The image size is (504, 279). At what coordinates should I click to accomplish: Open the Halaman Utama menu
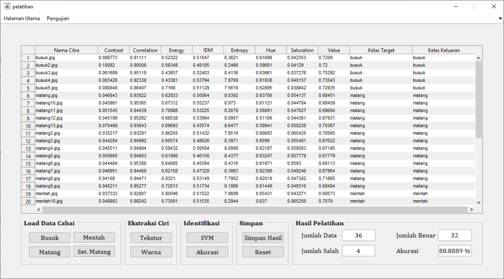point(22,18)
